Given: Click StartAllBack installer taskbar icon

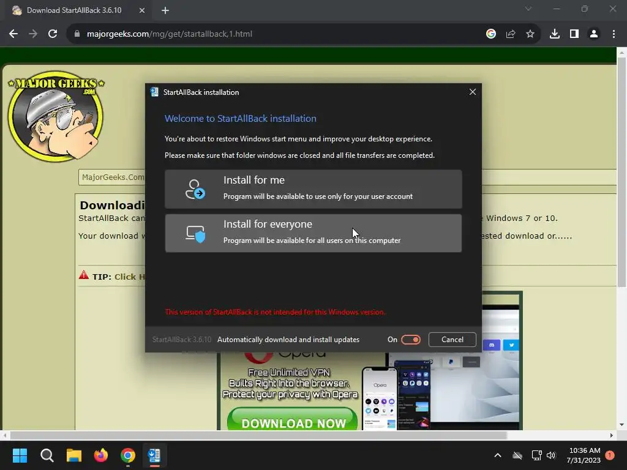Looking at the screenshot, I should pyautogui.click(x=154, y=455).
